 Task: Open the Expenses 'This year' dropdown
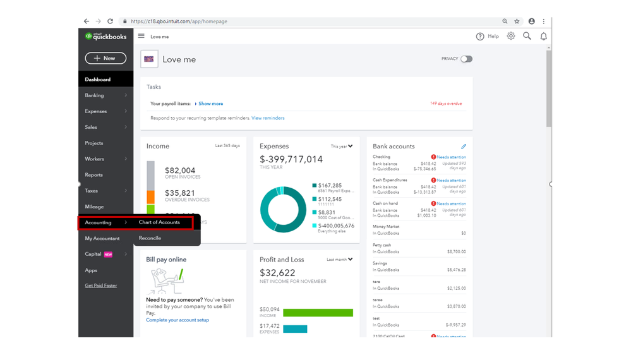pyautogui.click(x=342, y=146)
